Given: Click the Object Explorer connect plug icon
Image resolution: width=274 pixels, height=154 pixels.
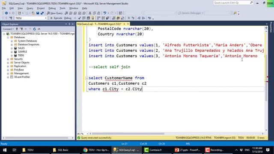Looking at the screenshot, I should tap(17, 29).
